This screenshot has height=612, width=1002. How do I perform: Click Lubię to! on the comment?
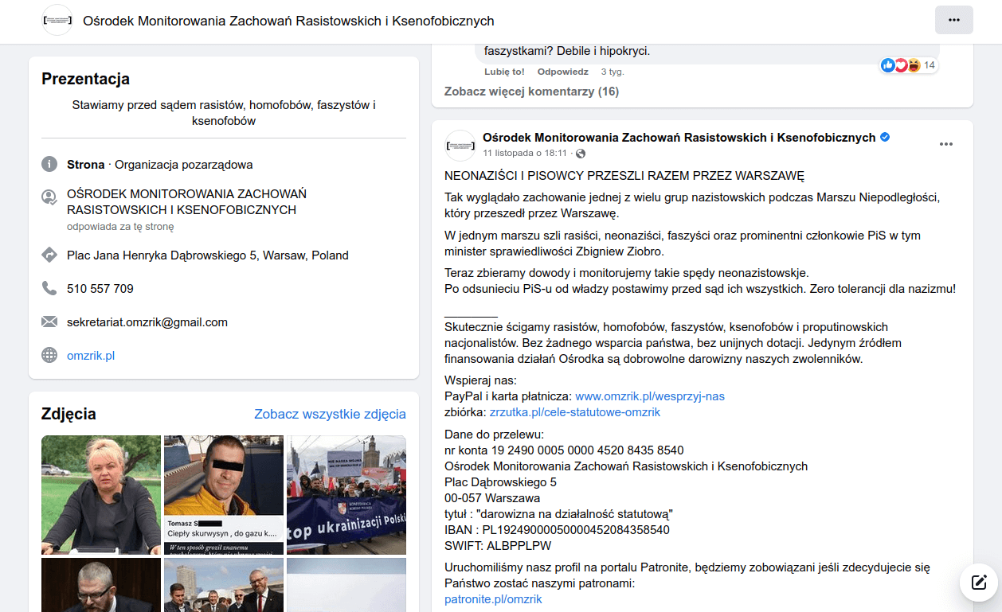click(x=504, y=72)
